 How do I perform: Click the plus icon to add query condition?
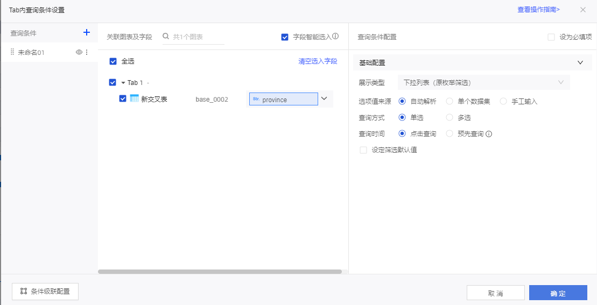click(x=87, y=33)
